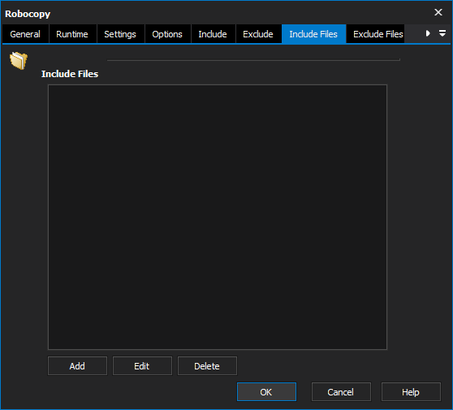Confirm with the OK button

click(266, 392)
